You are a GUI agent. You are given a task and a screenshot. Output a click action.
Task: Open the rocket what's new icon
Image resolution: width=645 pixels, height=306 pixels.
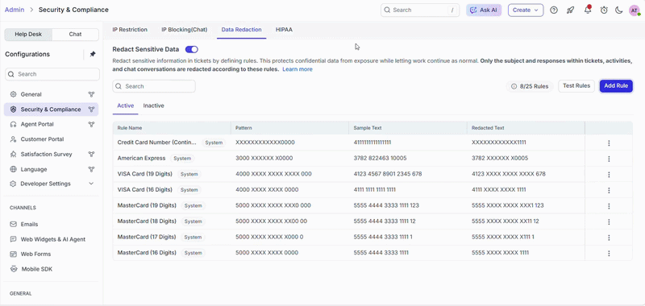tap(570, 10)
